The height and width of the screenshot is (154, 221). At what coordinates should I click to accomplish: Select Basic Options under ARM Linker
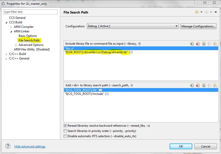pyautogui.click(x=28, y=36)
